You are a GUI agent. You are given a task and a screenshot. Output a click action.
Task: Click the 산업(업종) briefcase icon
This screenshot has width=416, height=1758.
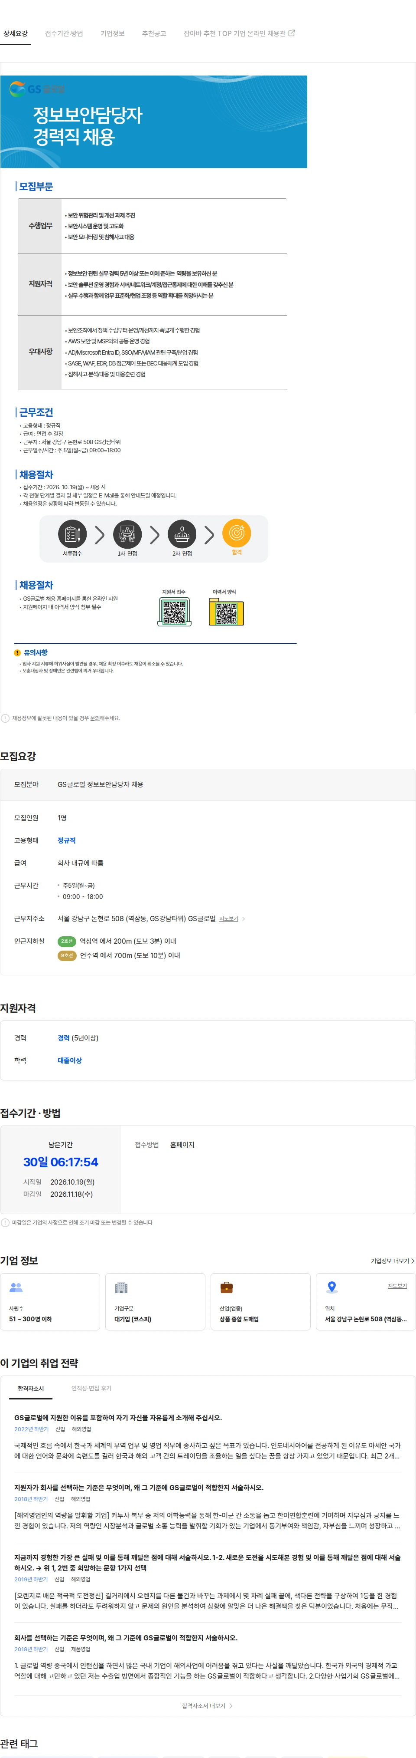point(227,1287)
